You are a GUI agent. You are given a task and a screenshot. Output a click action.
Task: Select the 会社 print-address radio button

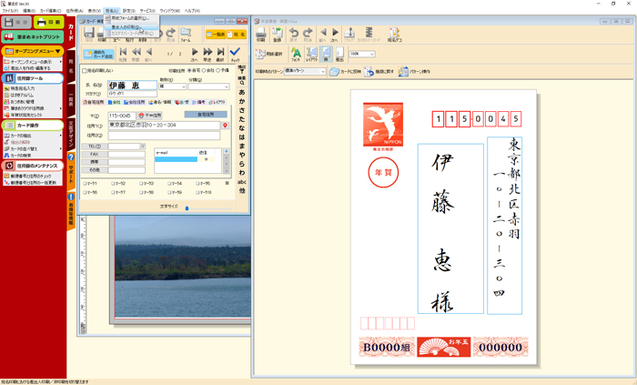pos(205,70)
